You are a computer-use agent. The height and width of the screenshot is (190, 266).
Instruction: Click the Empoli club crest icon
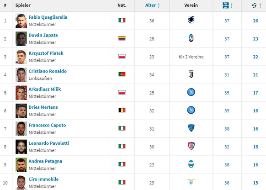click(191, 128)
